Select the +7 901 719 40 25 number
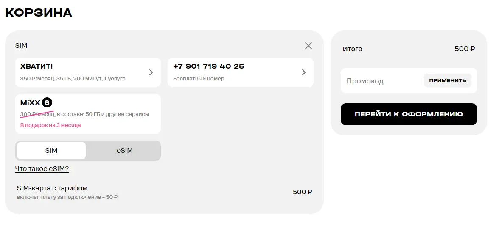 tap(208, 66)
